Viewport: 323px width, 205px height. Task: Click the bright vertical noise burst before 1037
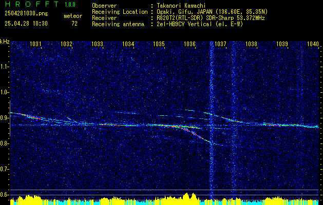coord(212,120)
